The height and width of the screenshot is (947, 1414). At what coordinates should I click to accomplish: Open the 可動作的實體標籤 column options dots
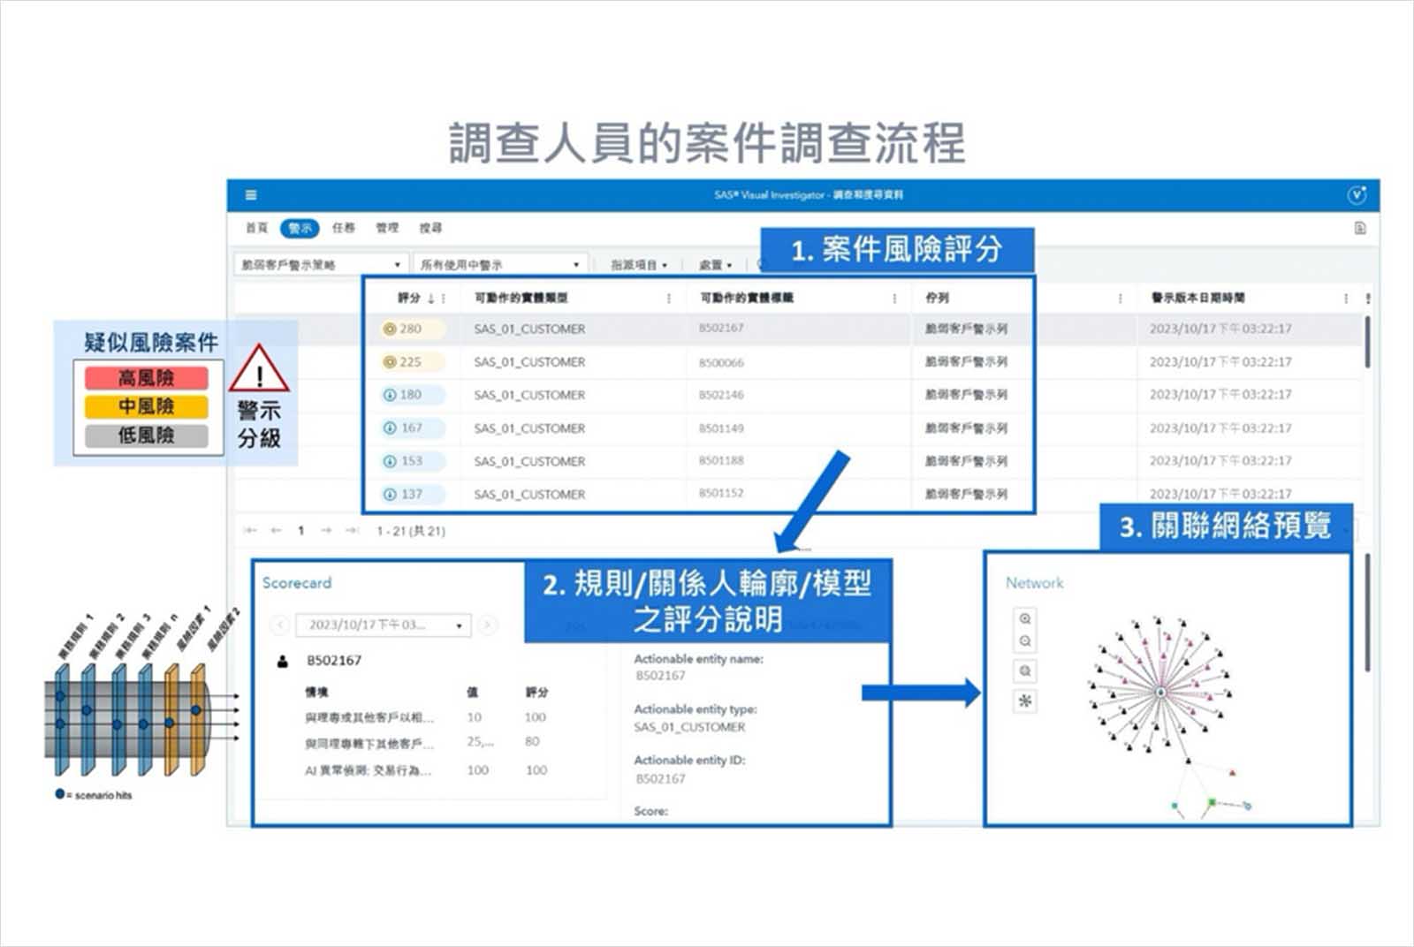coord(894,299)
